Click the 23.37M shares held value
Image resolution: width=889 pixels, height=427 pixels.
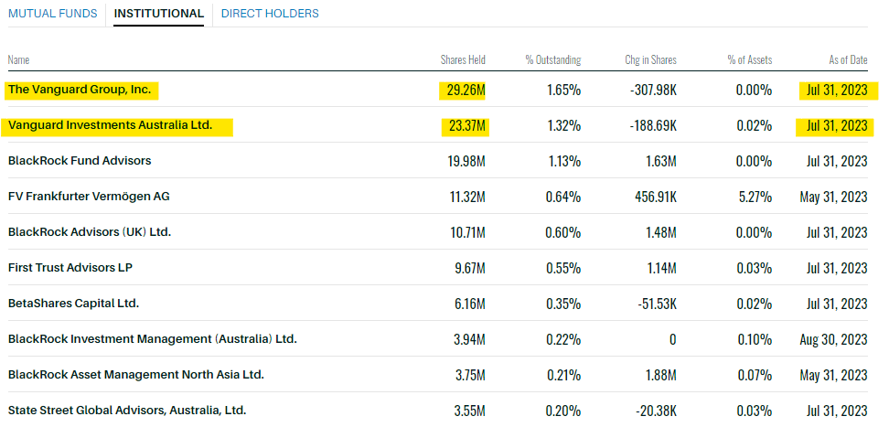tap(466, 126)
